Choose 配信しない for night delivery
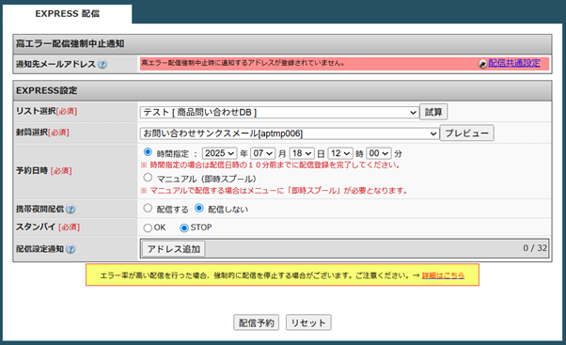This screenshot has width=566, height=345. (x=199, y=208)
